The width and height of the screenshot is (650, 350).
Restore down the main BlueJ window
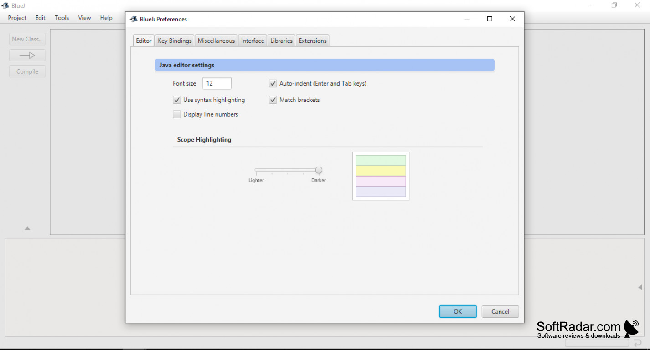point(614,5)
